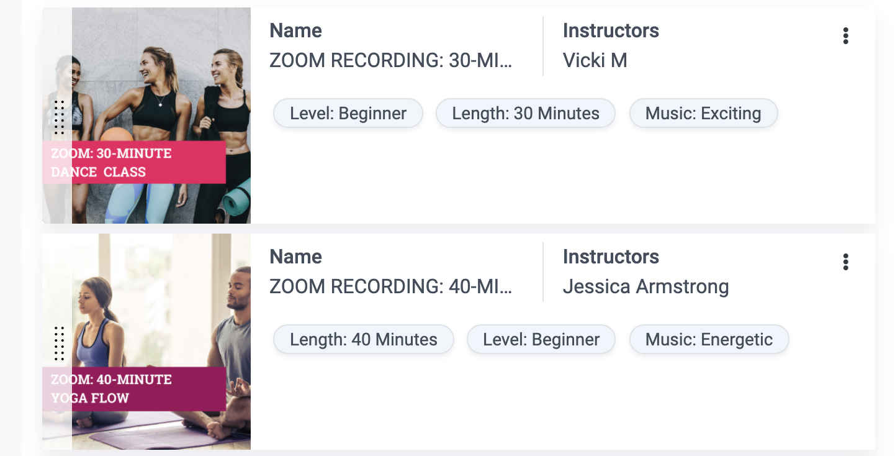Image resolution: width=895 pixels, height=456 pixels.
Task: Choose the Music: Exciting tag
Action: (x=703, y=114)
